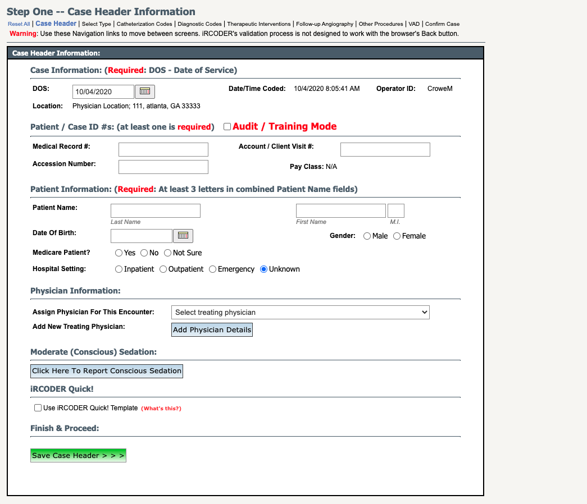Check Use iRCODER Quick! Template
Viewport: 587px width, 504px height.
tap(38, 407)
